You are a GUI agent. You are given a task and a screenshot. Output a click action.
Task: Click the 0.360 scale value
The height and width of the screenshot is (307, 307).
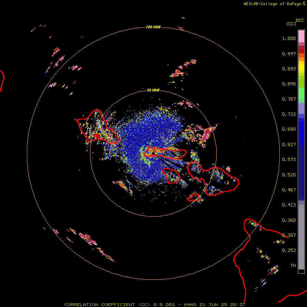(x=289, y=220)
